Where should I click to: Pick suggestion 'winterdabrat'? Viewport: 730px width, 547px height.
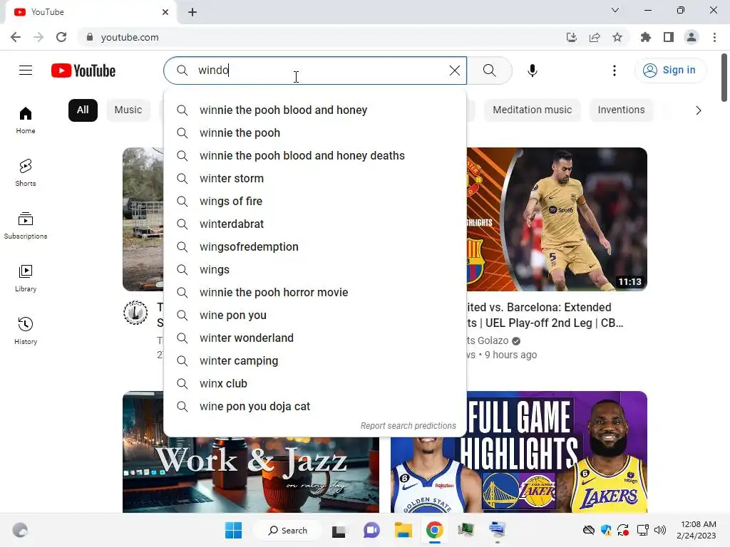(315, 224)
